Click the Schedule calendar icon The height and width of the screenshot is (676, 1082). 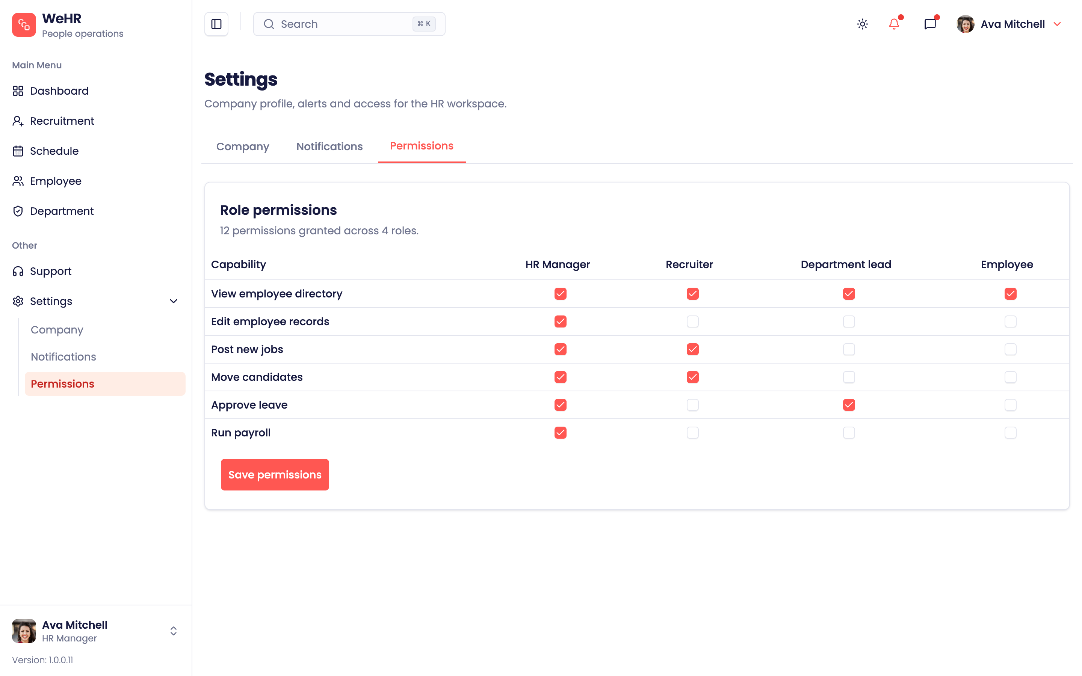click(18, 151)
